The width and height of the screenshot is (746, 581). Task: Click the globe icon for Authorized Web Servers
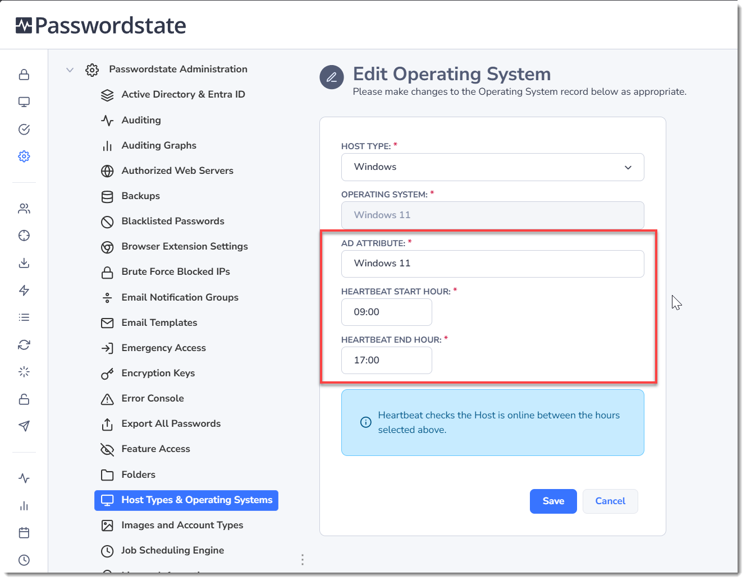point(107,171)
